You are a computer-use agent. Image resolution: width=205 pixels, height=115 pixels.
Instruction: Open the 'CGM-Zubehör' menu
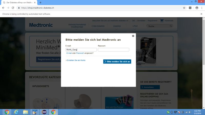point(98,26)
